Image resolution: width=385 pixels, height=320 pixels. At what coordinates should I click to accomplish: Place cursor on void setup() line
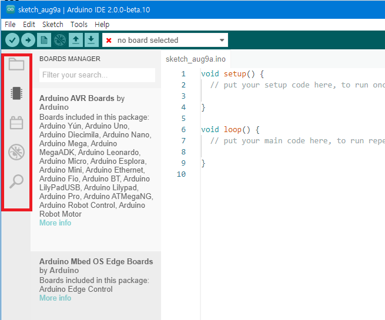coord(232,74)
